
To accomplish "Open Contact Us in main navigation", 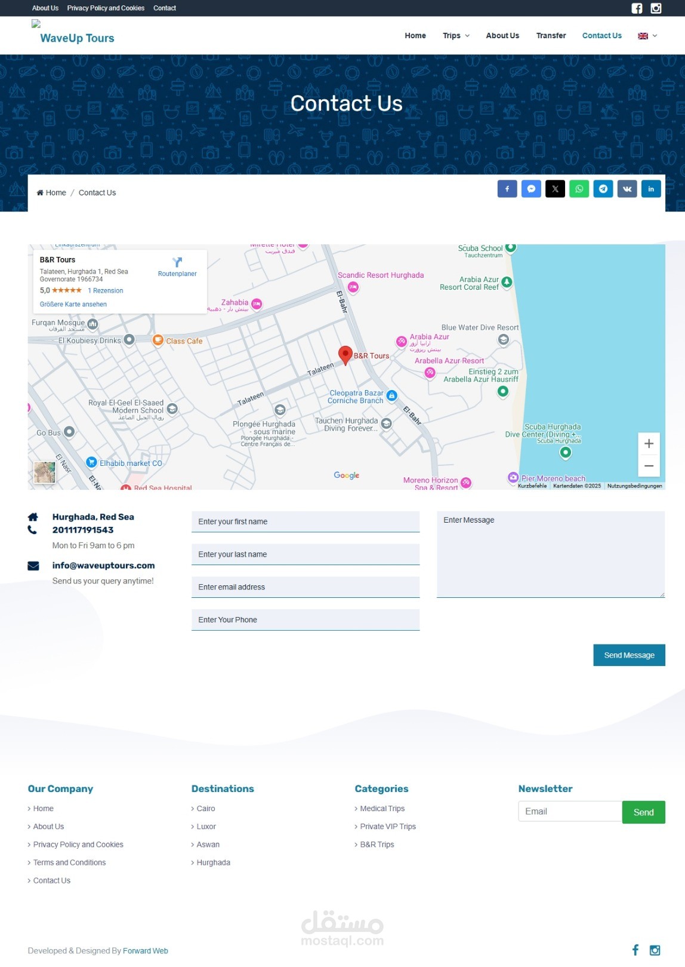I will pyautogui.click(x=601, y=36).
